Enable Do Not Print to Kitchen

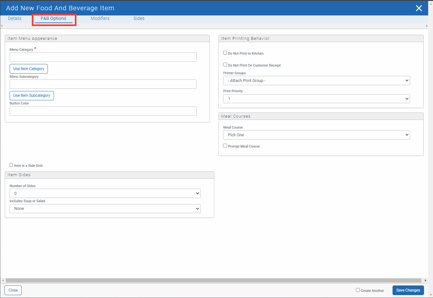(x=225, y=53)
